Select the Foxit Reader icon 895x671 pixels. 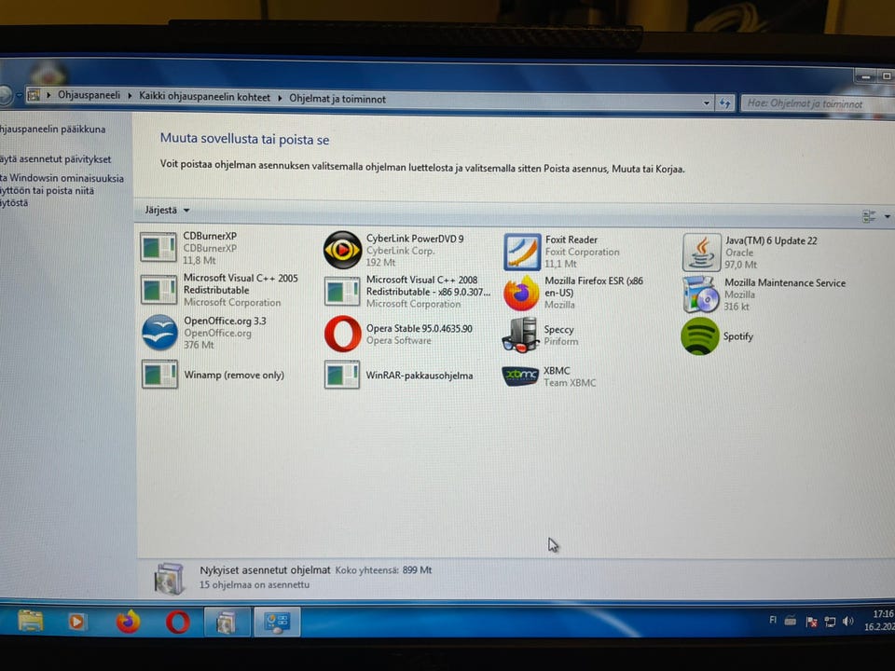point(522,252)
